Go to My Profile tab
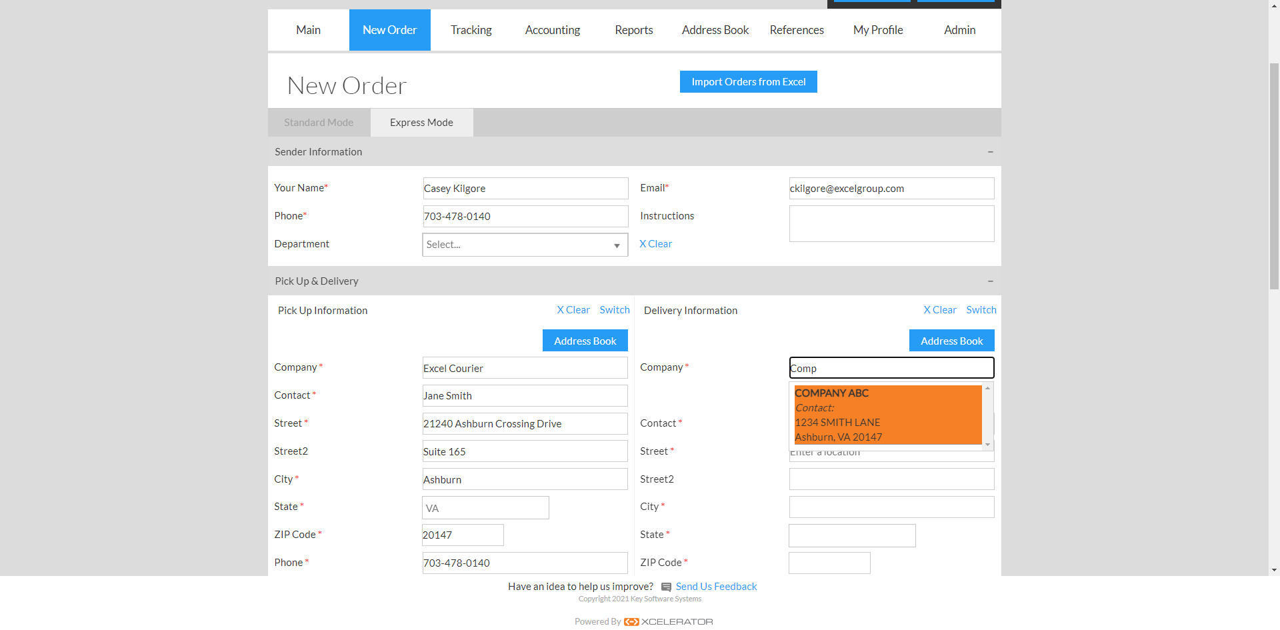Image resolution: width=1280 pixels, height=630 pixels. (878, 30)
